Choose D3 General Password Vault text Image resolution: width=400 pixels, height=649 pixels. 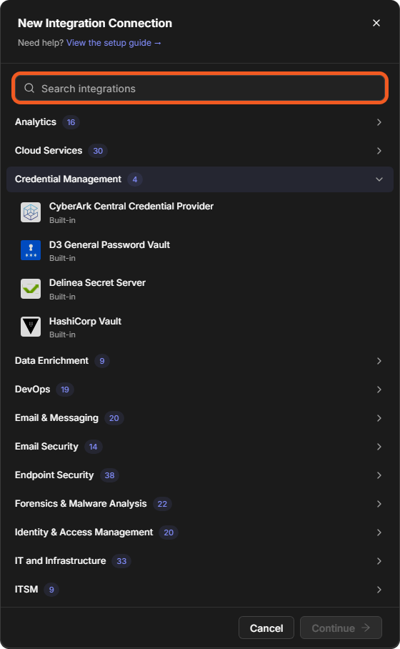(x=109, y=244)
